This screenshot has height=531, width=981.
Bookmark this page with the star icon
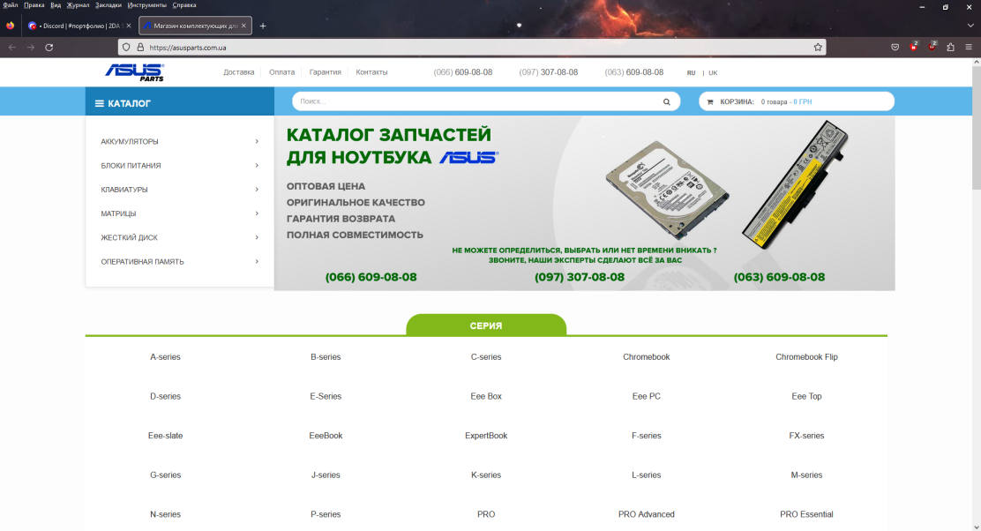818,48
